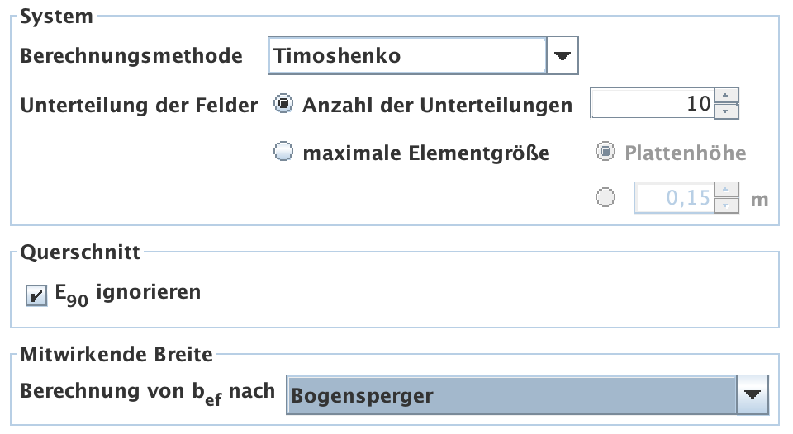Screen dimensions: 793x434
Task: Select the Plattenhöhe radio button
Action: tap(605, 153)
